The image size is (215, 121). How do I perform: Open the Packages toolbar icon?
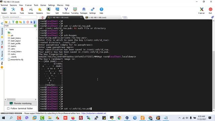[84, 11]
